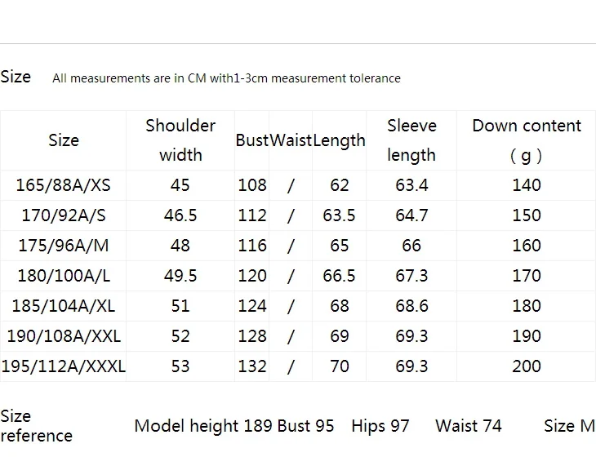Click the sleeve length value 67.3
This screenshot has height=457, width=596.
click(x=411, y=276)
